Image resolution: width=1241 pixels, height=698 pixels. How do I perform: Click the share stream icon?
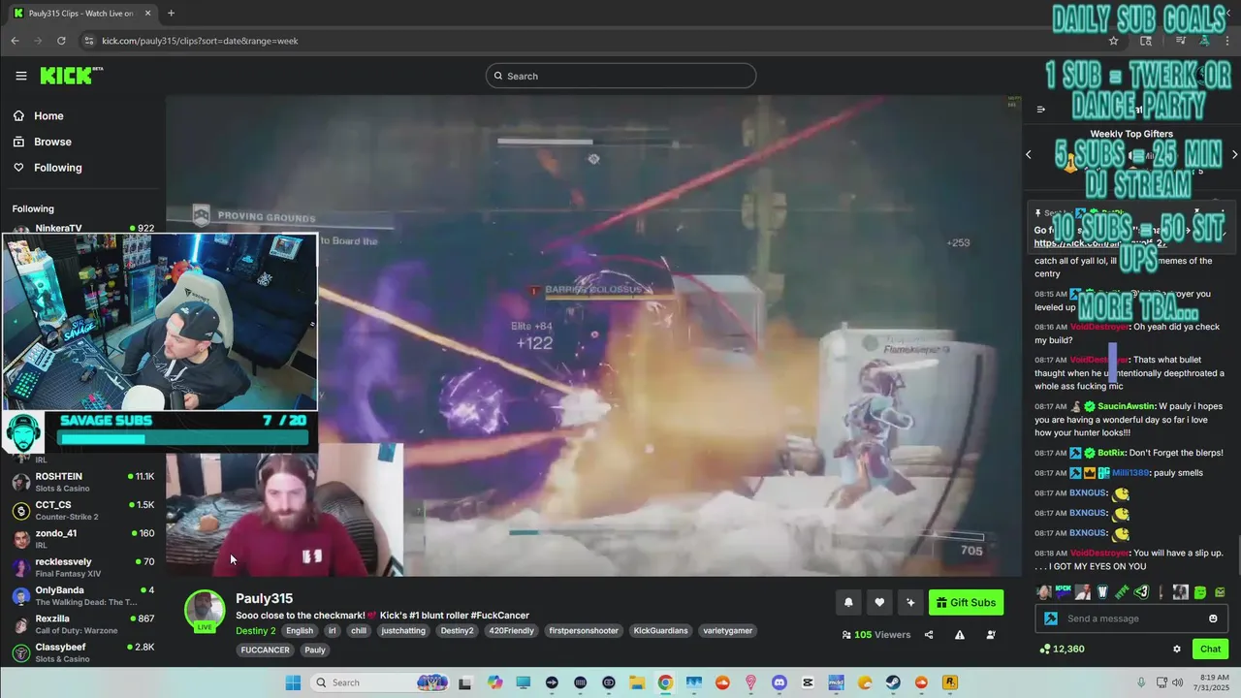point(929,635)
